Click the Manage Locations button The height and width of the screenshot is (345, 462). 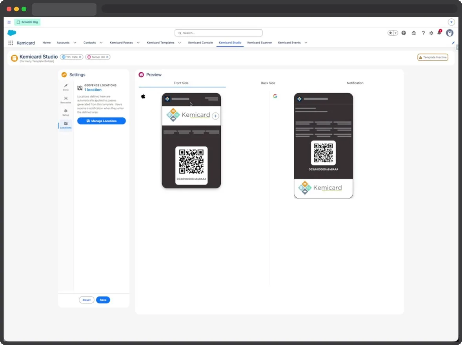coord(101,121)
